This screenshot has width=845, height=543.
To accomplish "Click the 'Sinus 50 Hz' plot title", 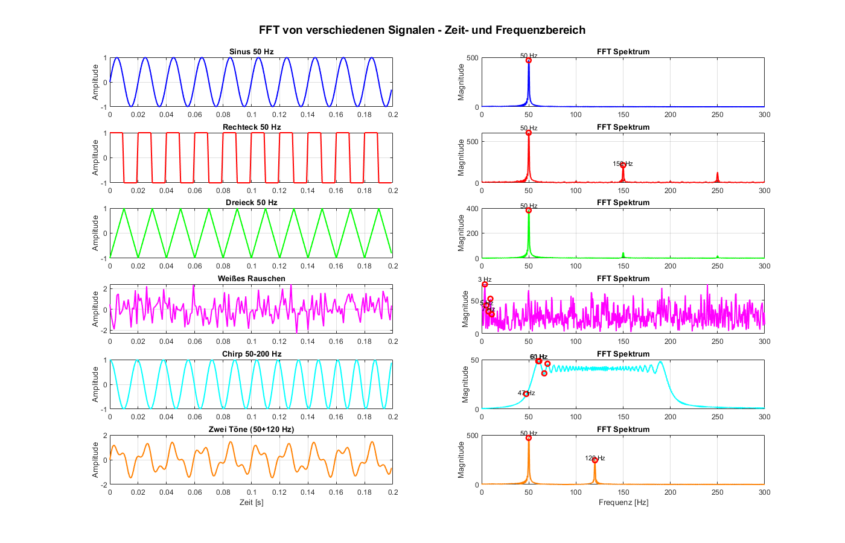I will (251, 52).
